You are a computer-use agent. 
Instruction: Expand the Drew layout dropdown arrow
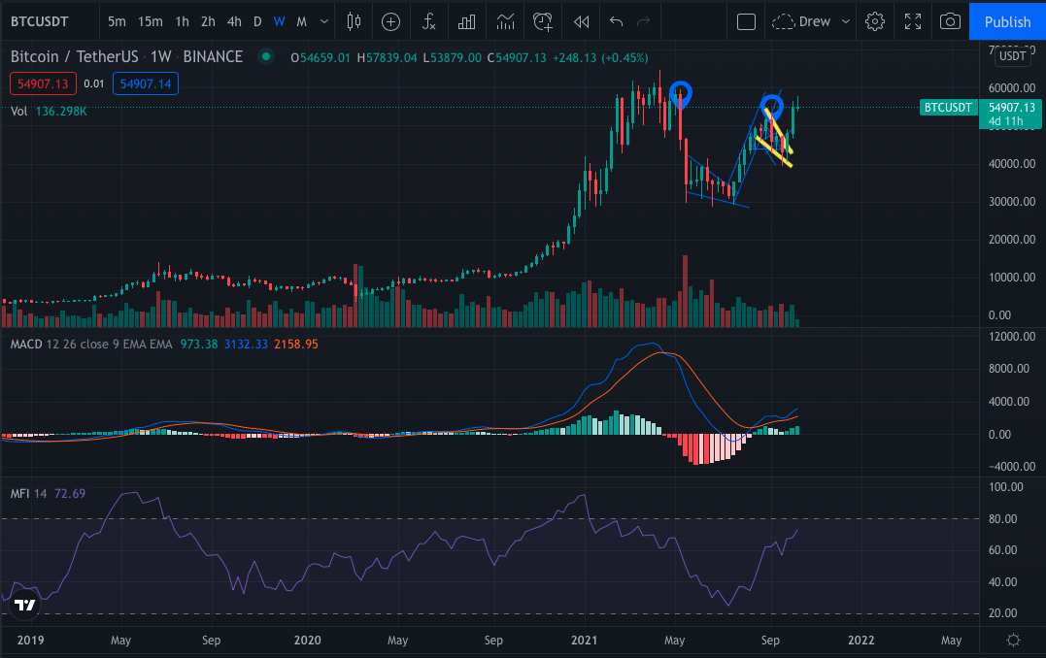(x=846, y=21)
